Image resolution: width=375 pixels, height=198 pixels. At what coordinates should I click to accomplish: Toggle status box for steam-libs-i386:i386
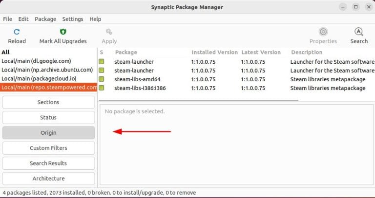click(102, 88)
